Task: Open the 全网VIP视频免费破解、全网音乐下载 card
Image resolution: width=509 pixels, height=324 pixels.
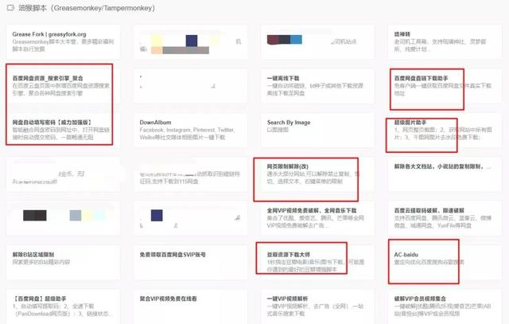Action: pyautogui.click(x=317, y=218)
